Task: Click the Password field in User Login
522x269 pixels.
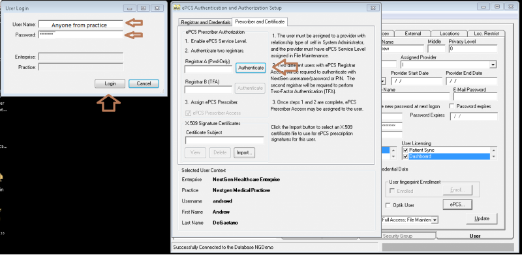Action: (x=80, y=35)
